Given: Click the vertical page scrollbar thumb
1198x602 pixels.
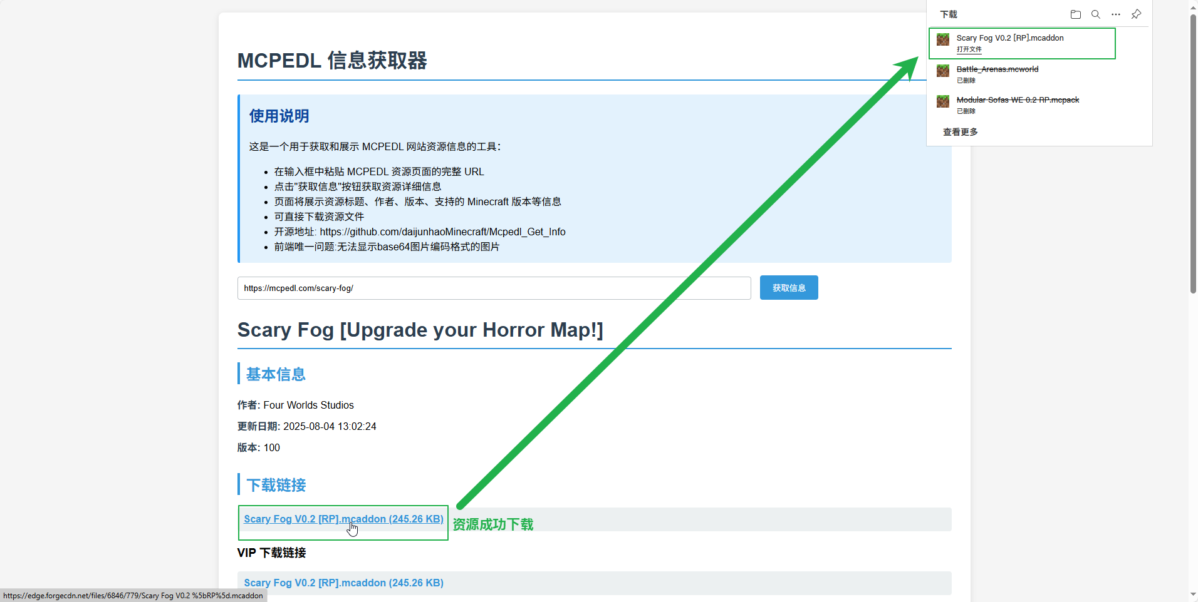Looking at the screenshot, I should click(x=1193, y=153).
